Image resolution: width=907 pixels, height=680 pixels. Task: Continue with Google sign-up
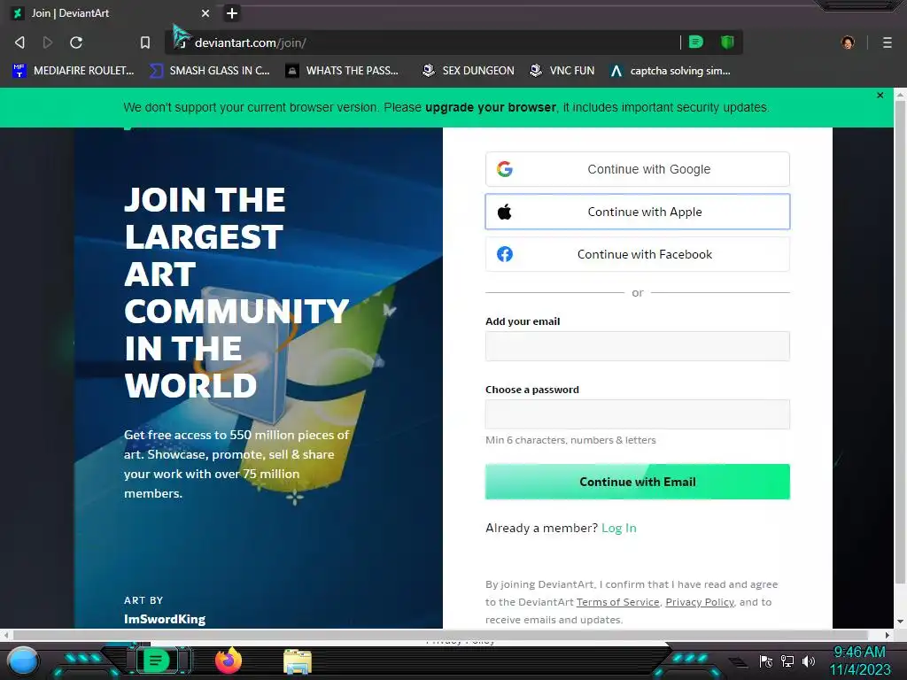pyautogui.click(x=638, y=169)
